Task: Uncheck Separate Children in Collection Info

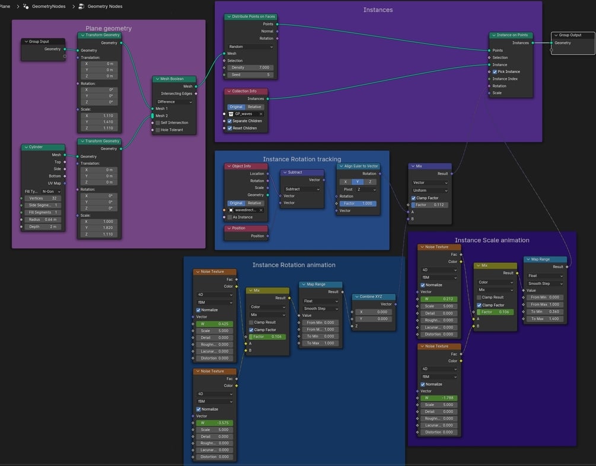Action: [230, 121]
